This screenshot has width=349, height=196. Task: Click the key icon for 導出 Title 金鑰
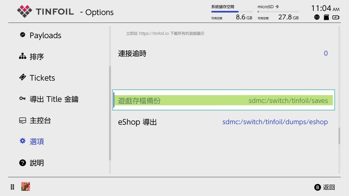(22, 99)
